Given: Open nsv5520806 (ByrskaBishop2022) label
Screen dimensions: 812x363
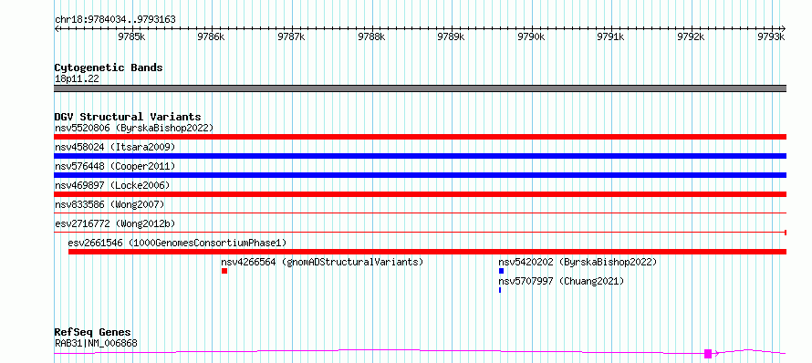Looking at the screenshot, I should click(x=134, y=128).
